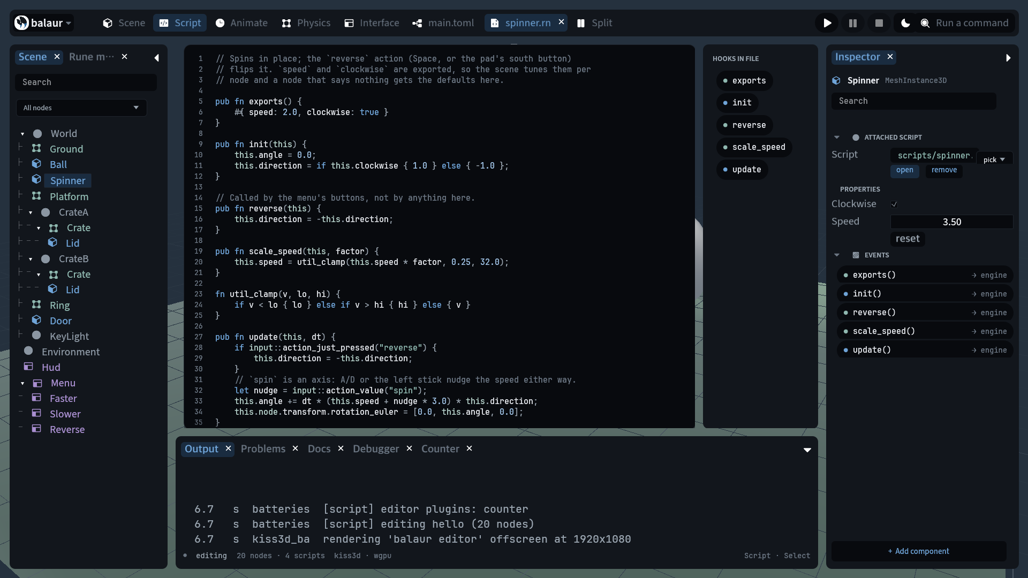Viewport: 1028px width, 578px height.
Task: Open the Debugger tab
Action: click(x=376, y=449)
